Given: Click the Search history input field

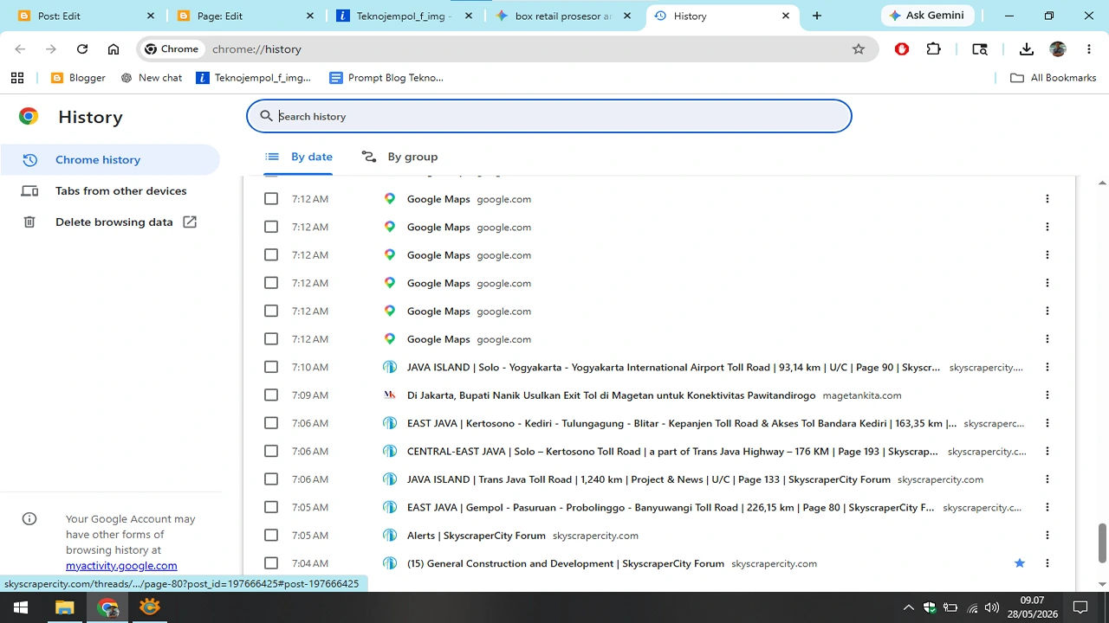Looking at the screenshot, I should click(549, 116).
